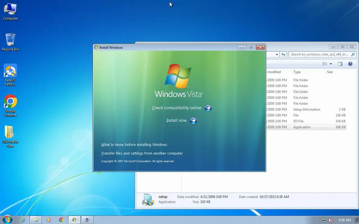Image resolution: width=359 pixels, height=224 pixels.
Task: Select the Application row of 106 KB
Action: coord(306,127)
